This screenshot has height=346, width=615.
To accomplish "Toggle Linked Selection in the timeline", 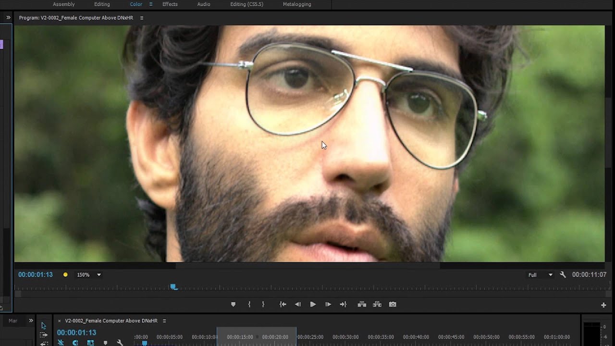I will 90,343.
